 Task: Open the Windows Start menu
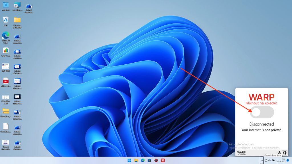point(130,160)
